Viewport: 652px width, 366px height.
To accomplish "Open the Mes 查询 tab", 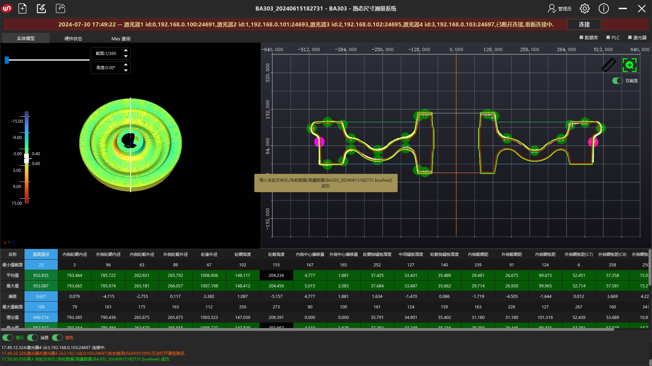I will click(x=121, y=39).
